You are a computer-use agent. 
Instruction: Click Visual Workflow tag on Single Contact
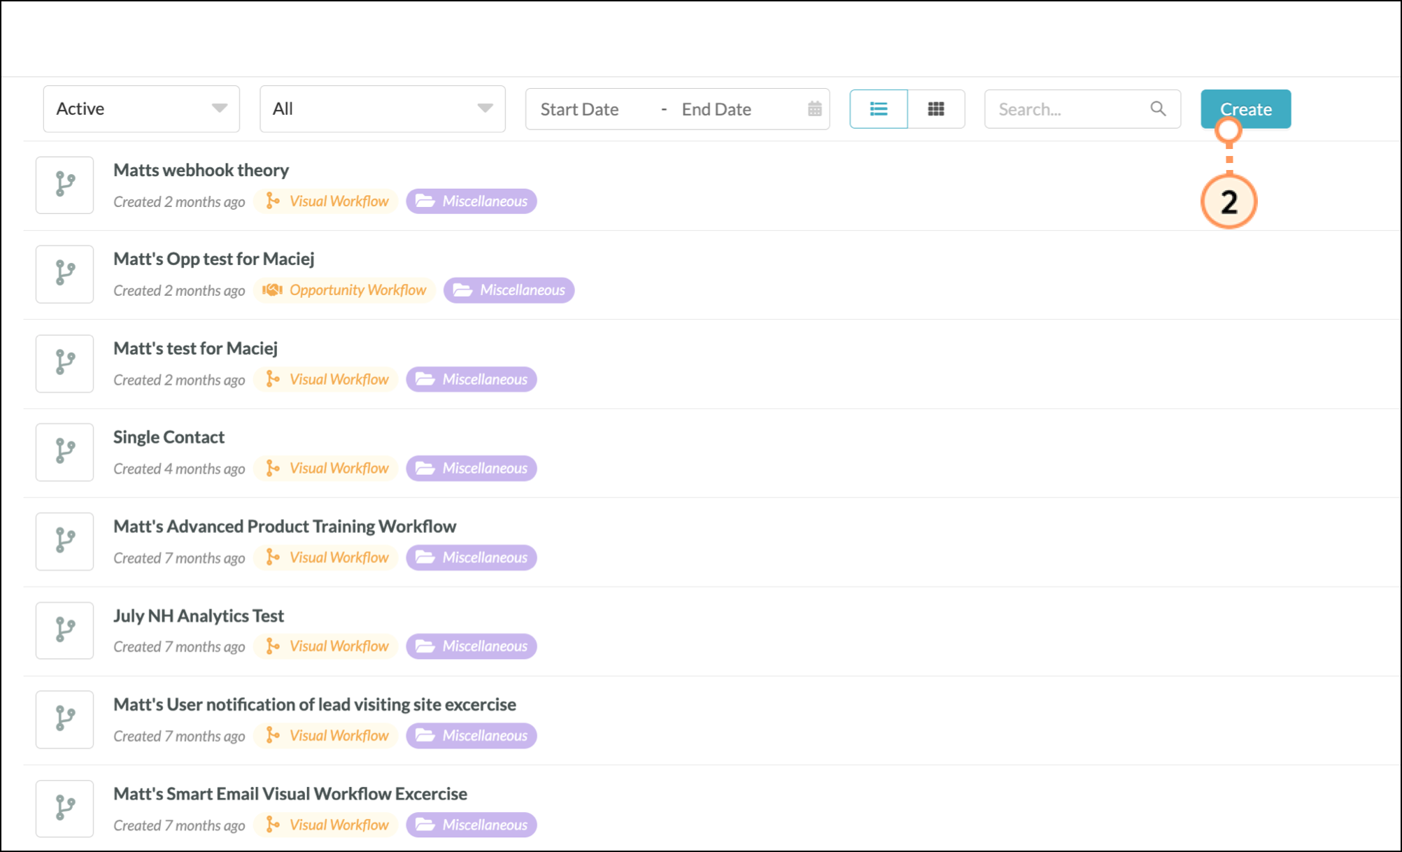click(x=326, y=468)
